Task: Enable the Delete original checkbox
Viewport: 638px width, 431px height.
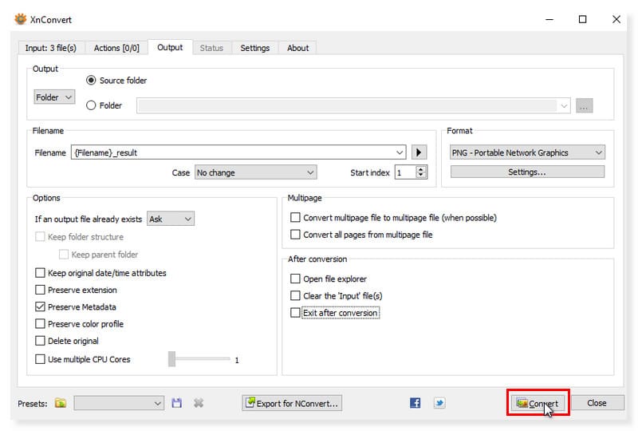Action: pos(41,341)
